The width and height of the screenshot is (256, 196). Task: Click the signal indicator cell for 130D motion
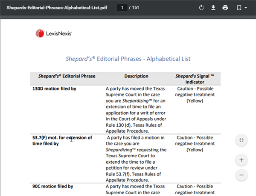(x=195, y=95)
